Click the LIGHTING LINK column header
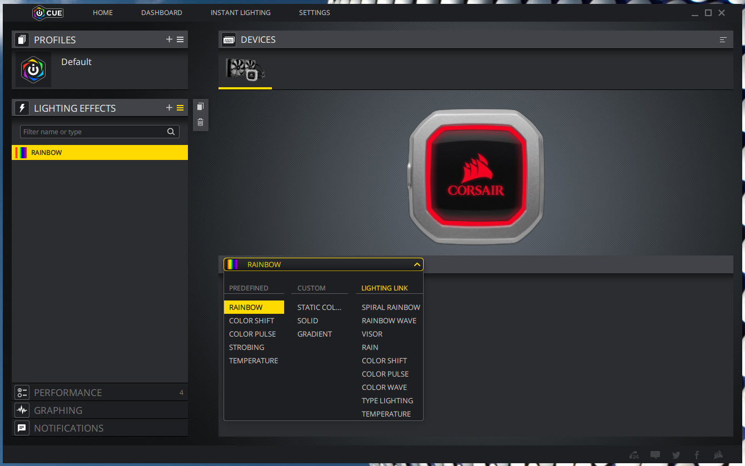 click(x=385, y=288)
